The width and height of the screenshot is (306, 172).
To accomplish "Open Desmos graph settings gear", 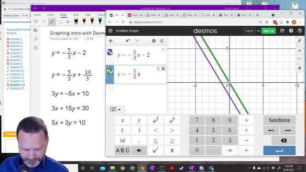I will 154,41.
